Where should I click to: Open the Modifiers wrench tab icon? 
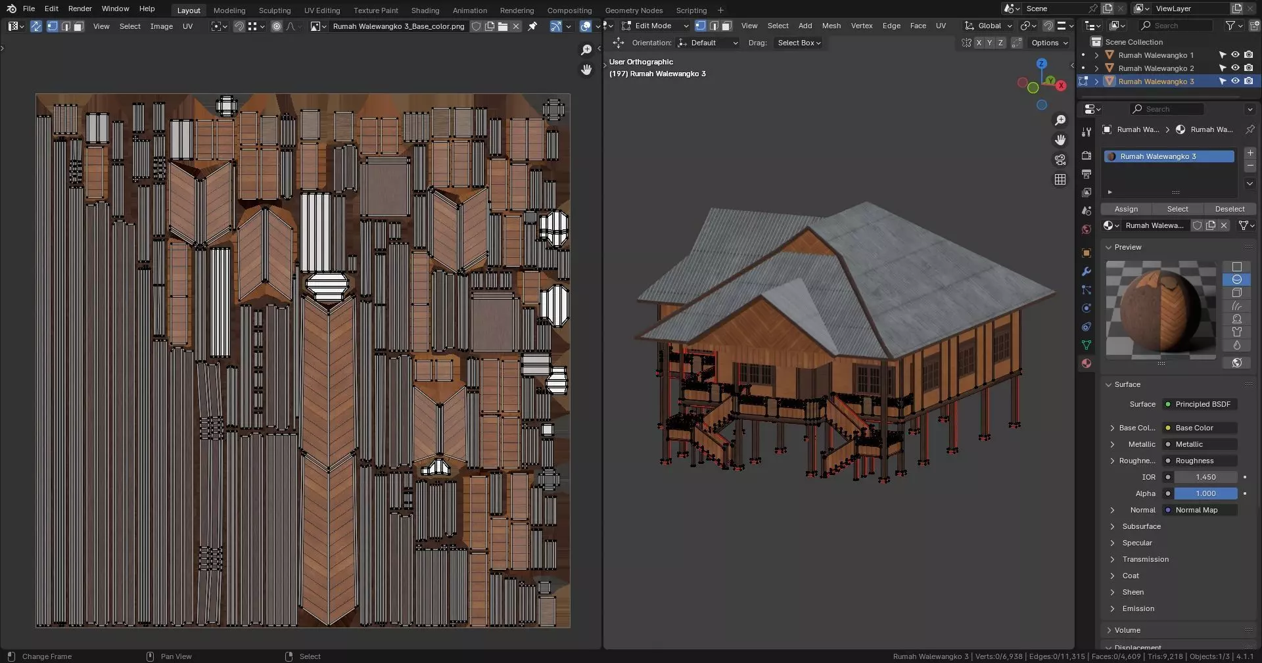(x=1087, y=271)
